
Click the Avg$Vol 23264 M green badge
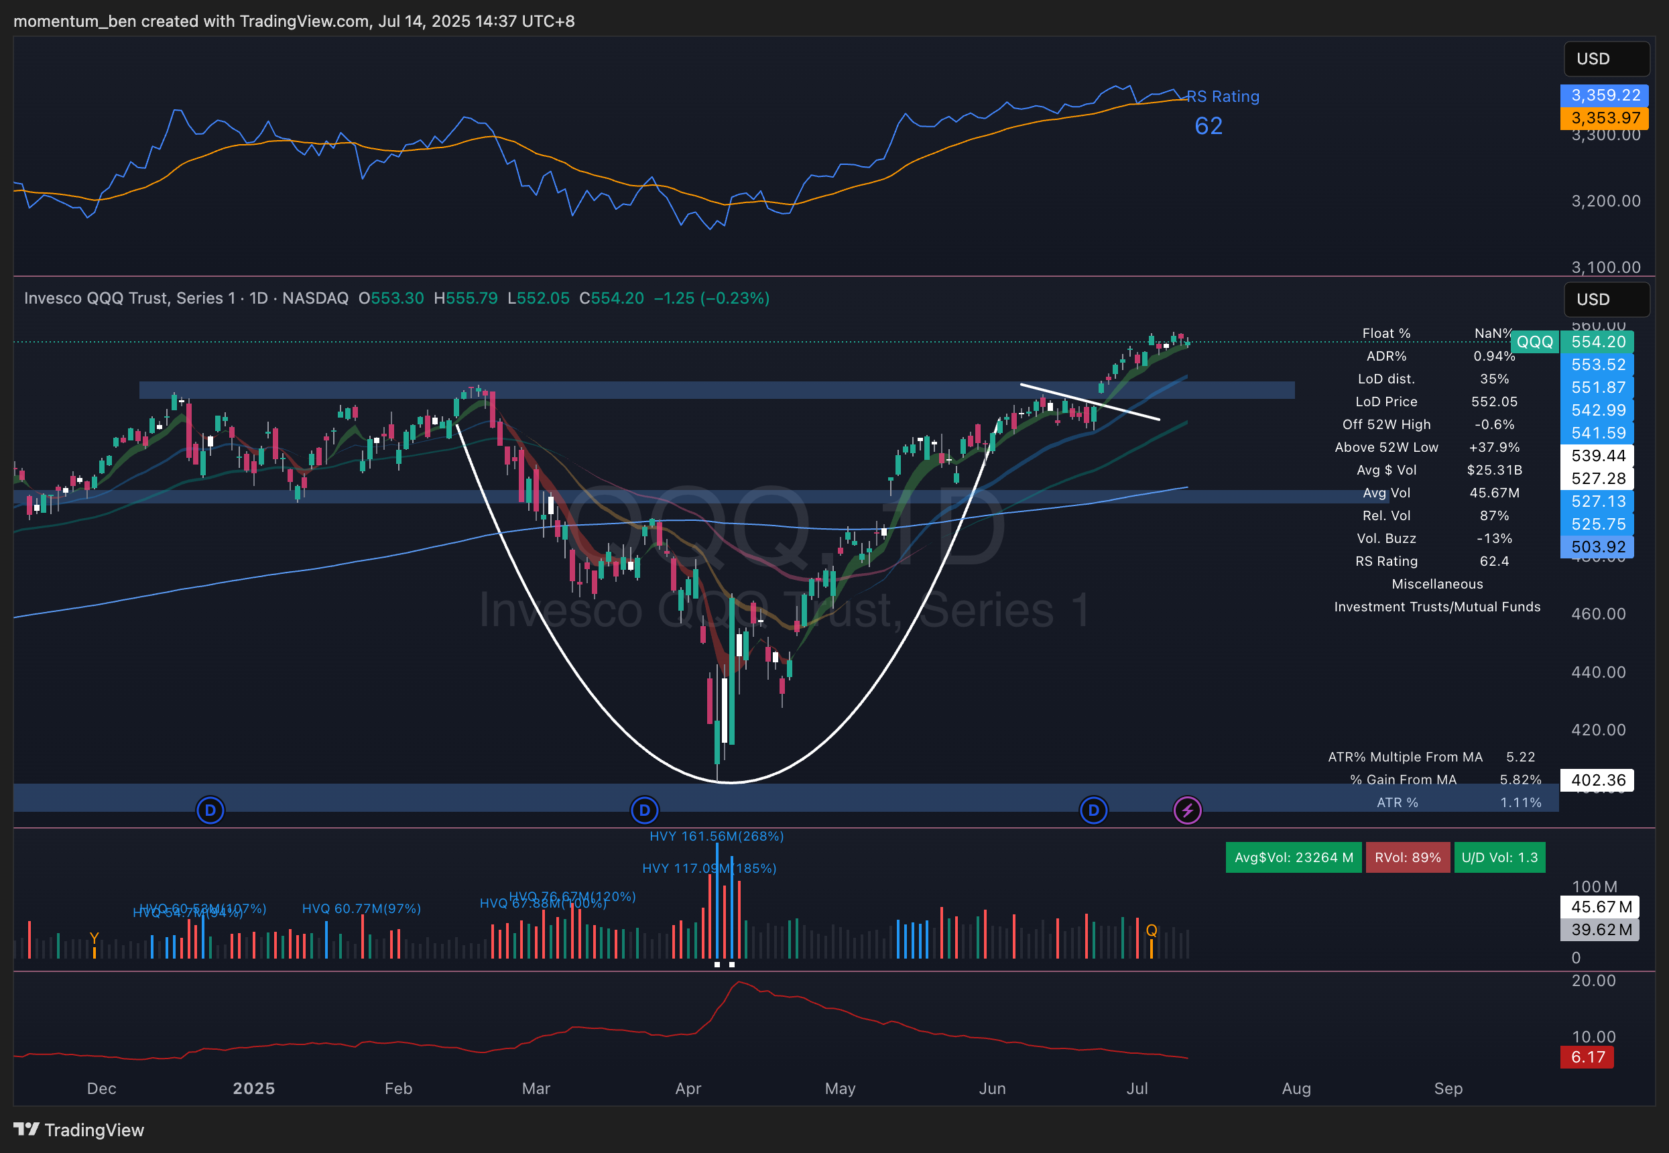coord(1294,857)
